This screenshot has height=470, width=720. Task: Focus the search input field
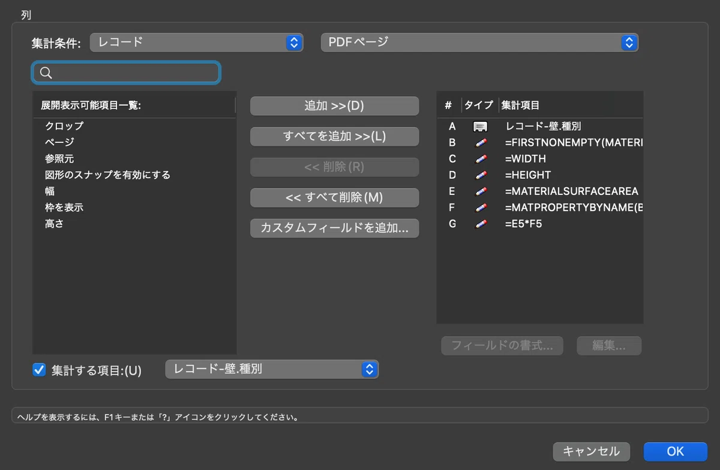point(127,73)
